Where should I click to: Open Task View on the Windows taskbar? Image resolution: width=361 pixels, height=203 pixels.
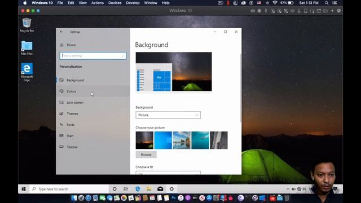[x=126, y=189]
